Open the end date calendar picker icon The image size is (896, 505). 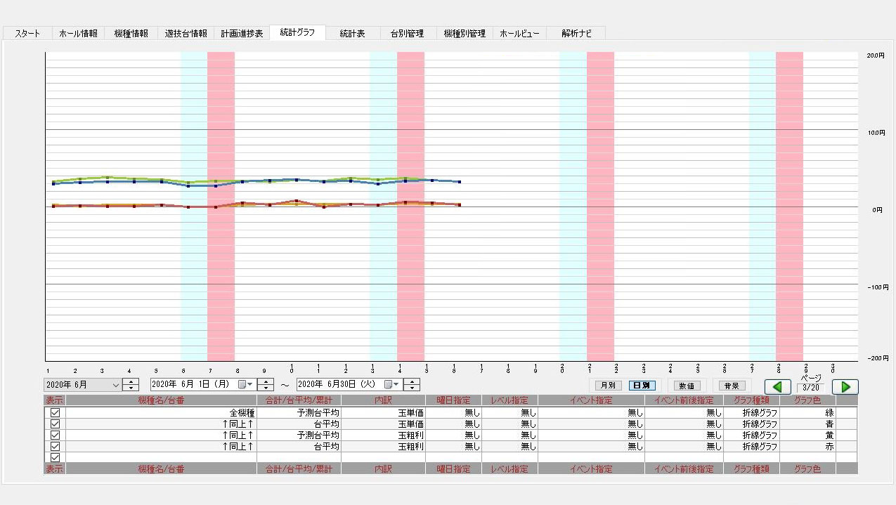[x=391, y=385]
